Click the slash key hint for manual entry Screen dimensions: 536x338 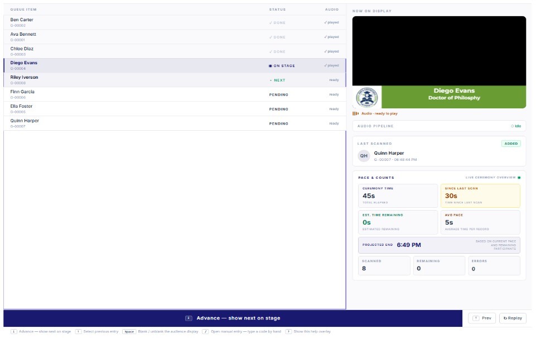[x=205, y=331]
